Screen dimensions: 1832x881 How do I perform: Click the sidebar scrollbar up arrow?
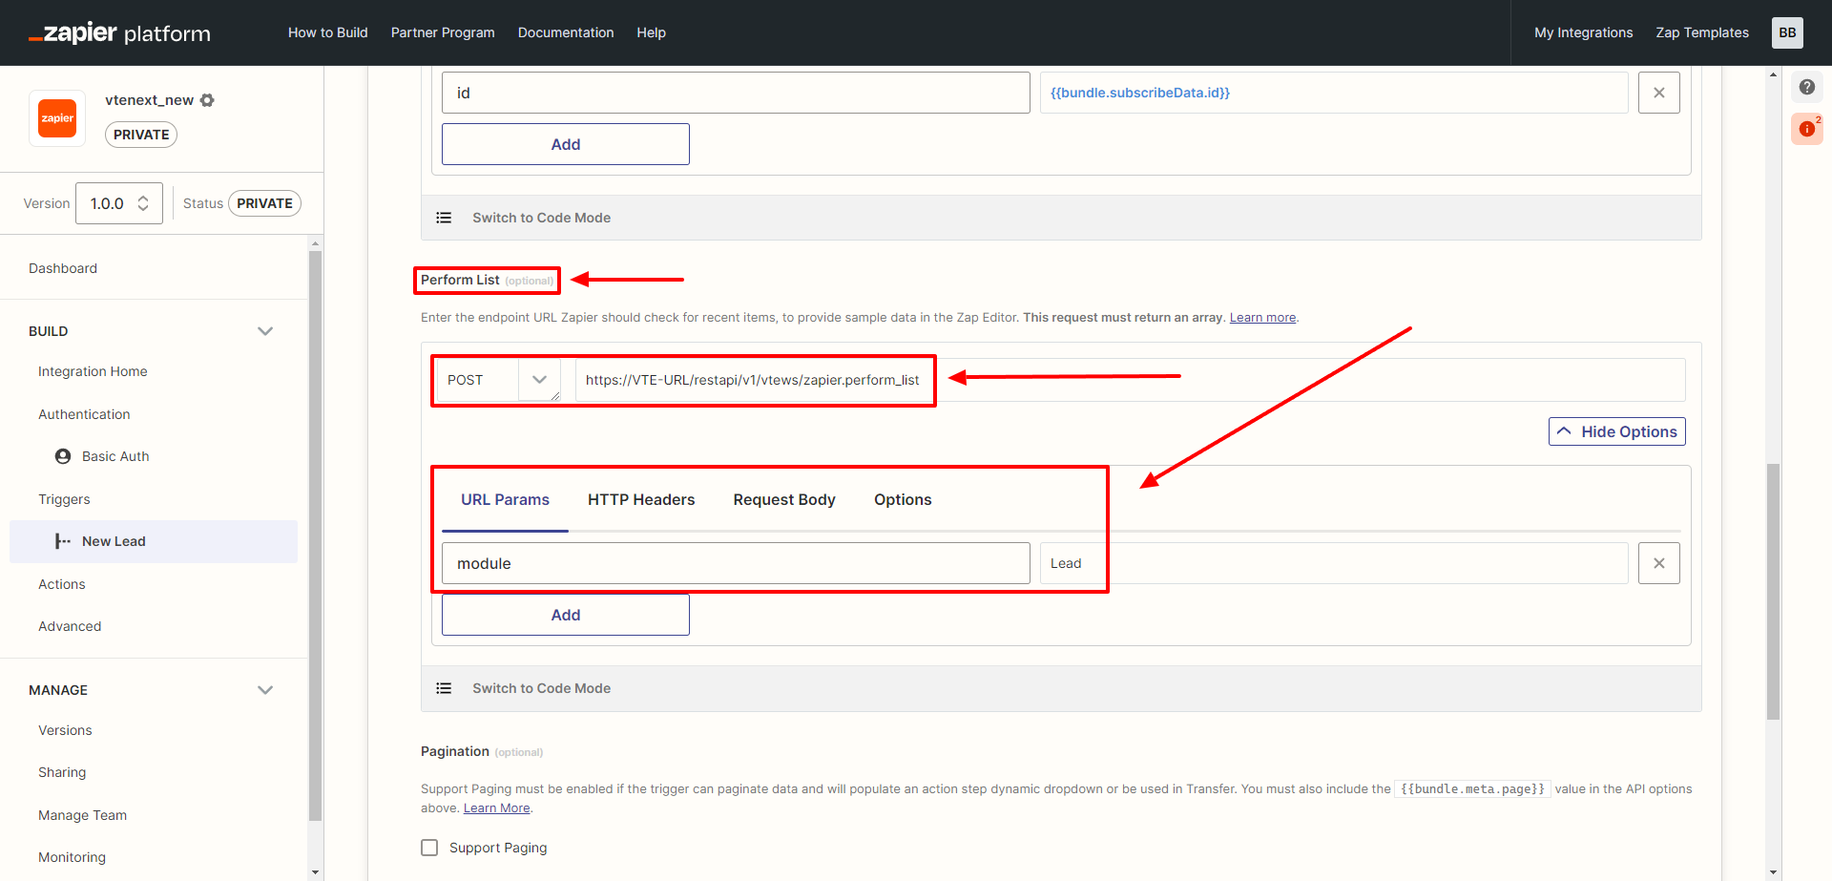316,243
